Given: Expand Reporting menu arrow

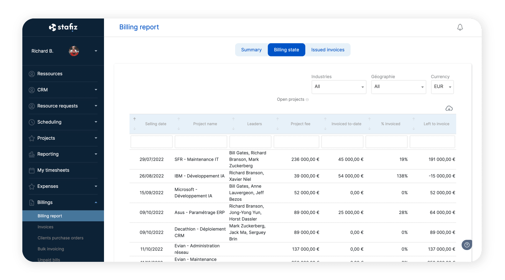Looking at the screenshot, I should pyautogui.click(x=96, y=154).
